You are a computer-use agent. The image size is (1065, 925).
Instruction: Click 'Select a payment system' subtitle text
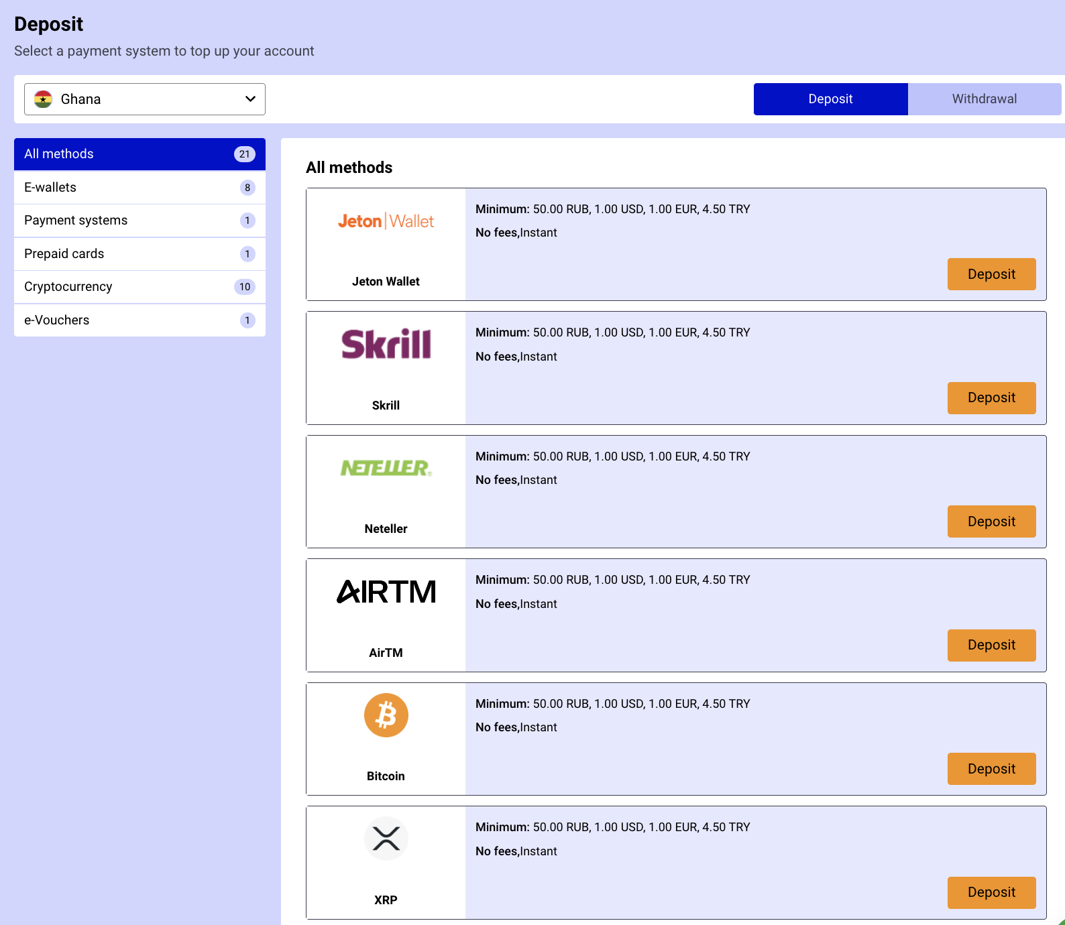[x=164, y=51]
